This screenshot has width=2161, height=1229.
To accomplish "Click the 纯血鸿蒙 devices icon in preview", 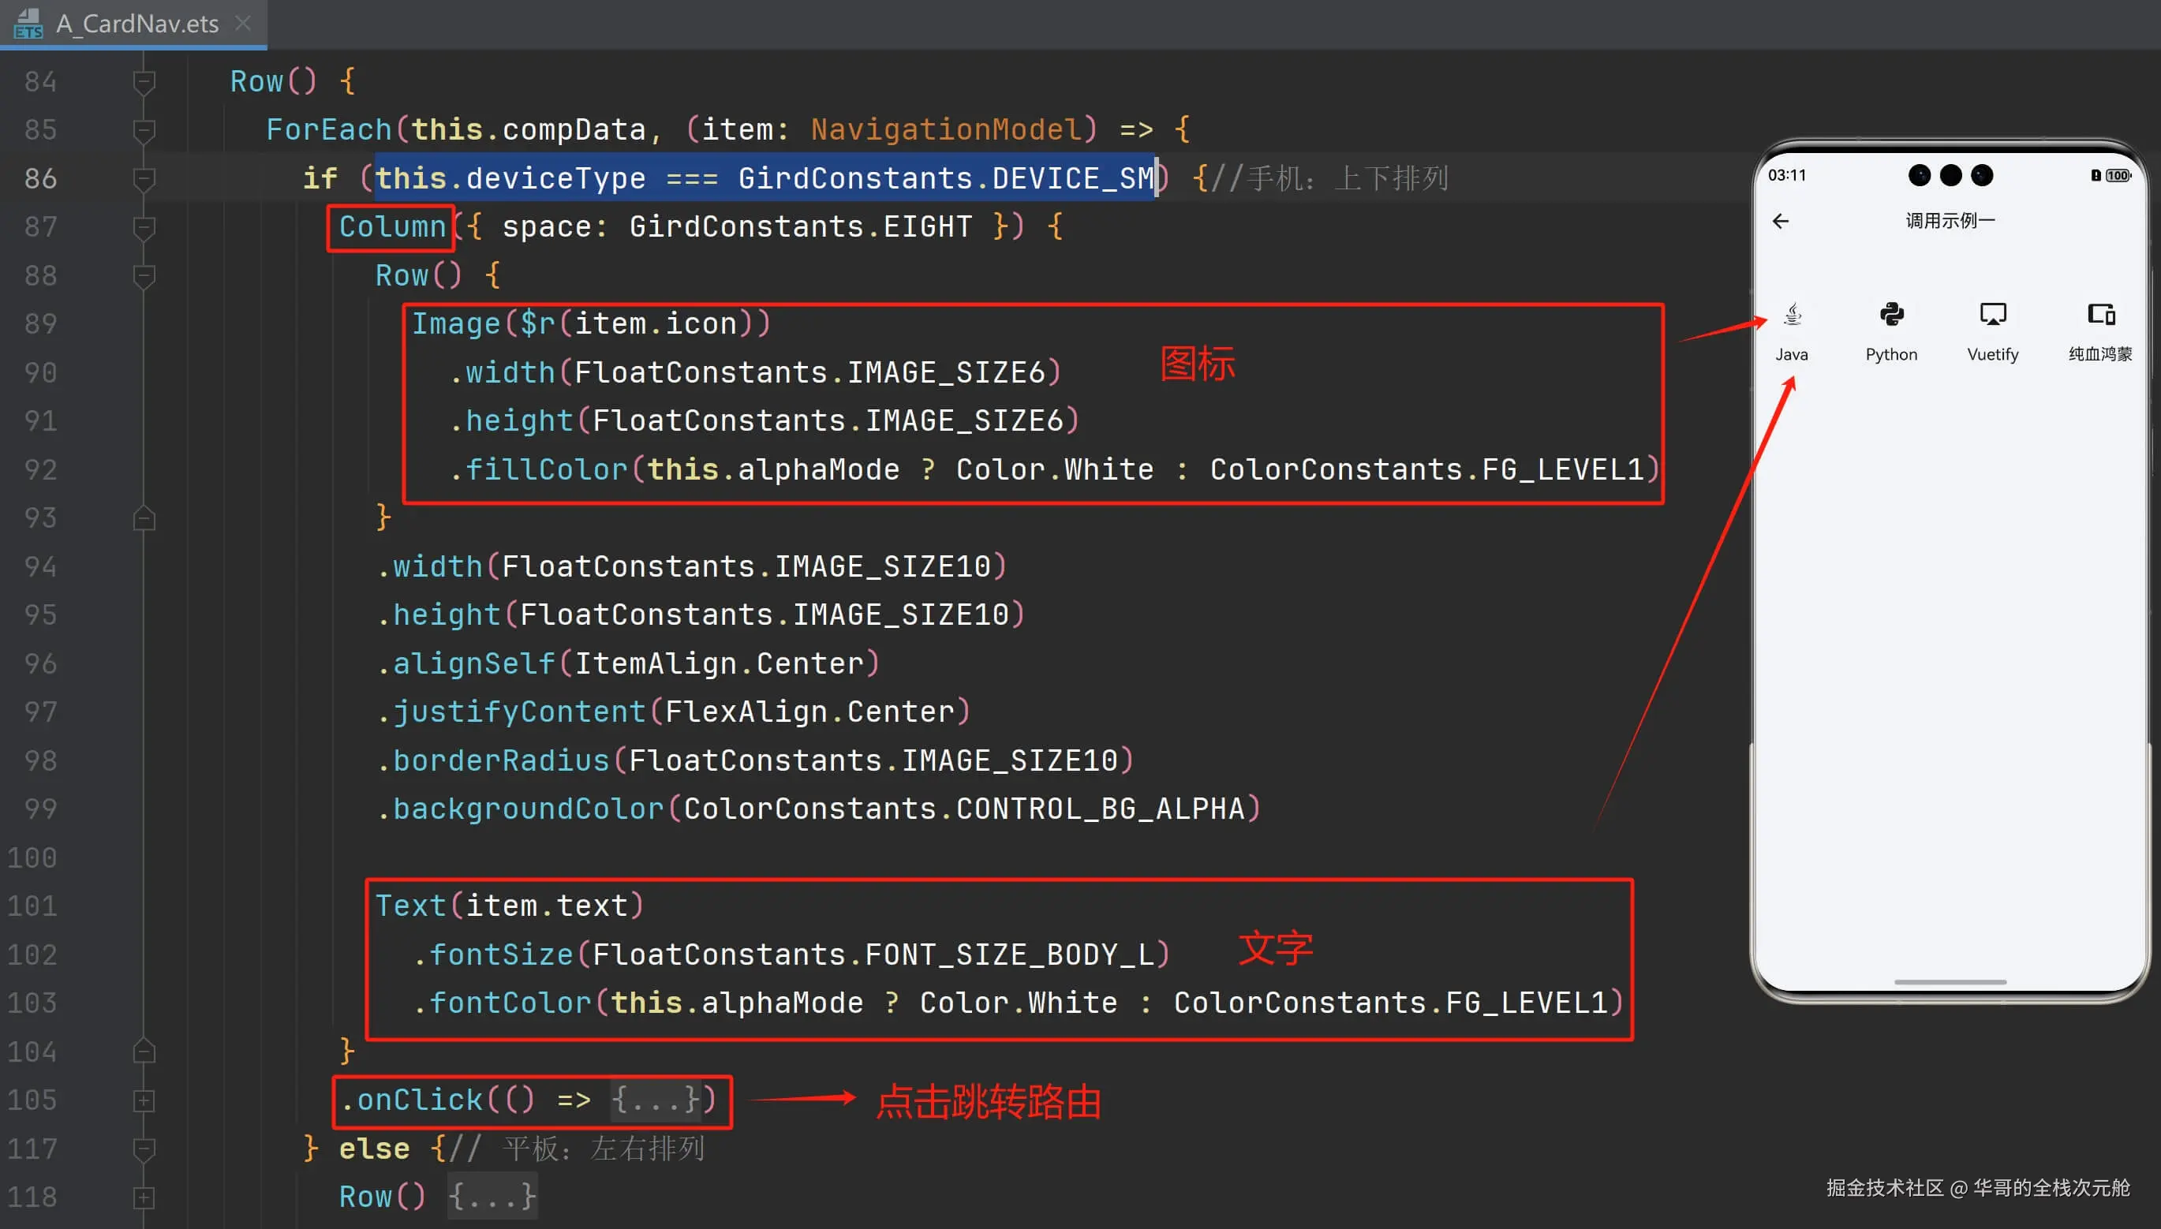I will pyautogui.click(x=2101, y=315).
